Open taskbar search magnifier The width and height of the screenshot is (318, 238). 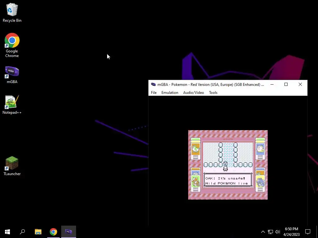(x=22, y=232)
